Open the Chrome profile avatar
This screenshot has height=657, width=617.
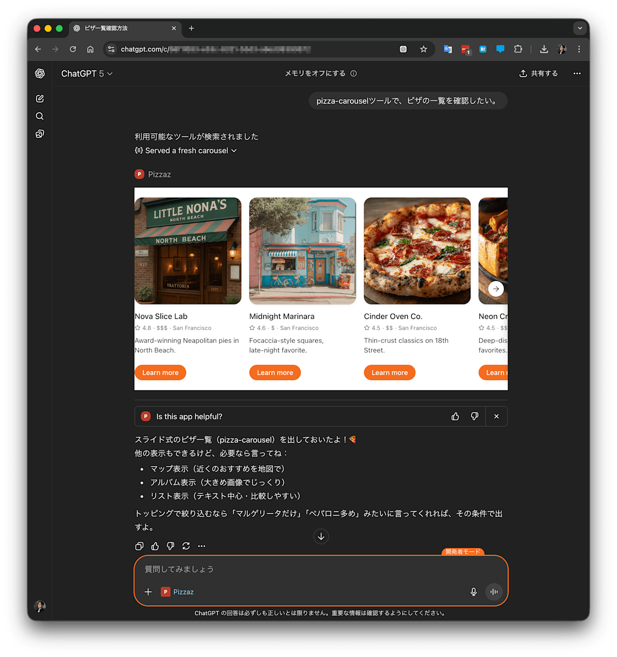click(x=561, y=49)
